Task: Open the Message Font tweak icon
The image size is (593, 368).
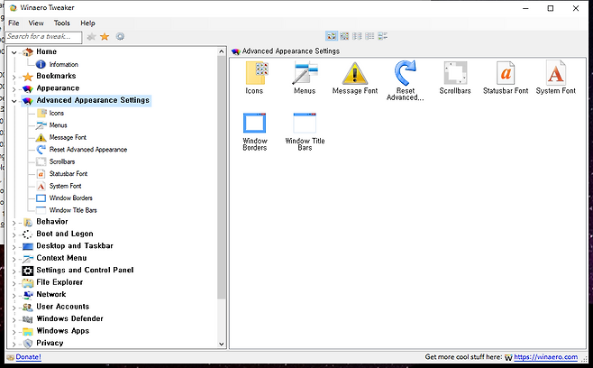Action: (354, 74)
